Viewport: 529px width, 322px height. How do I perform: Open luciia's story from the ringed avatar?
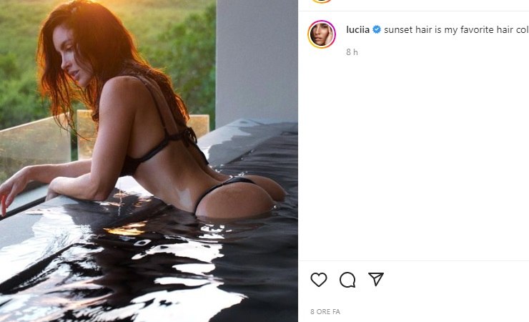(x=322, y=34)
